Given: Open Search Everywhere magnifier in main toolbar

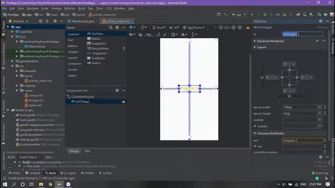Looking at the screenshot, I should point(319,15).
